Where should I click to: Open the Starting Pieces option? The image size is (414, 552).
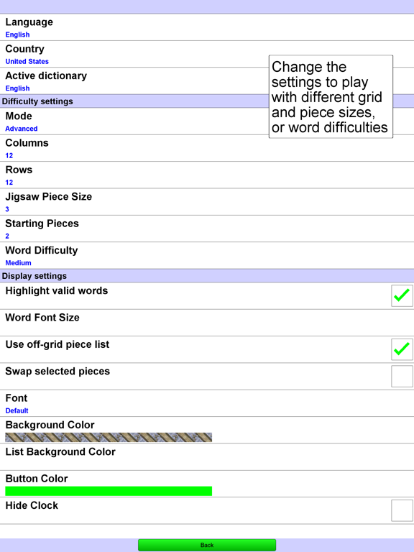tap(207, 229)
